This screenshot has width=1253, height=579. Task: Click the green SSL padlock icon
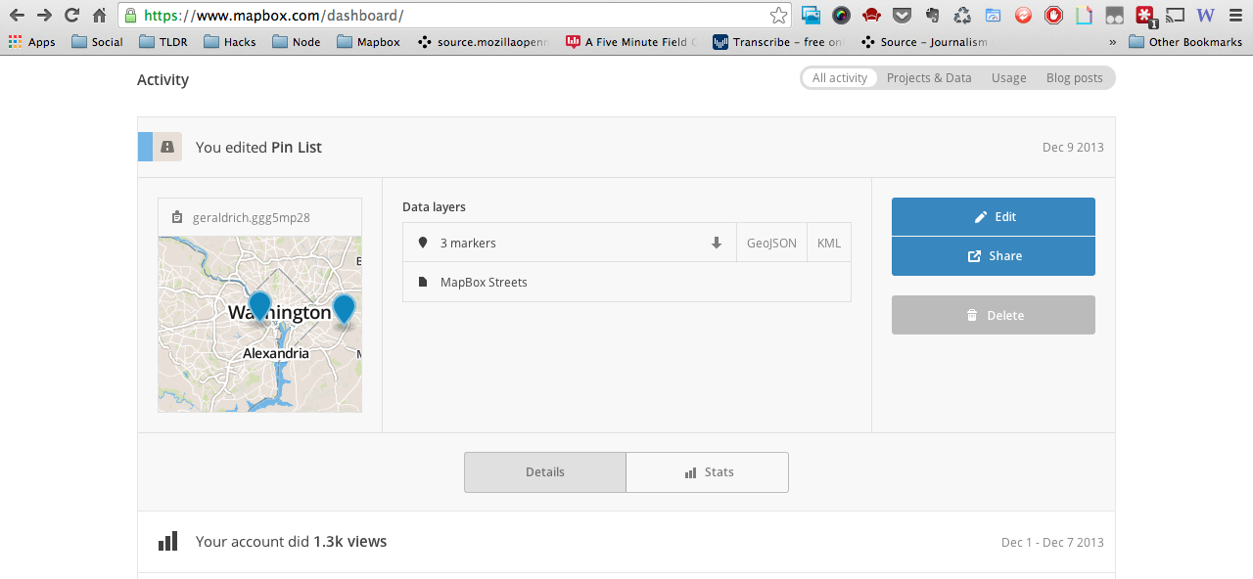(130, 16)
